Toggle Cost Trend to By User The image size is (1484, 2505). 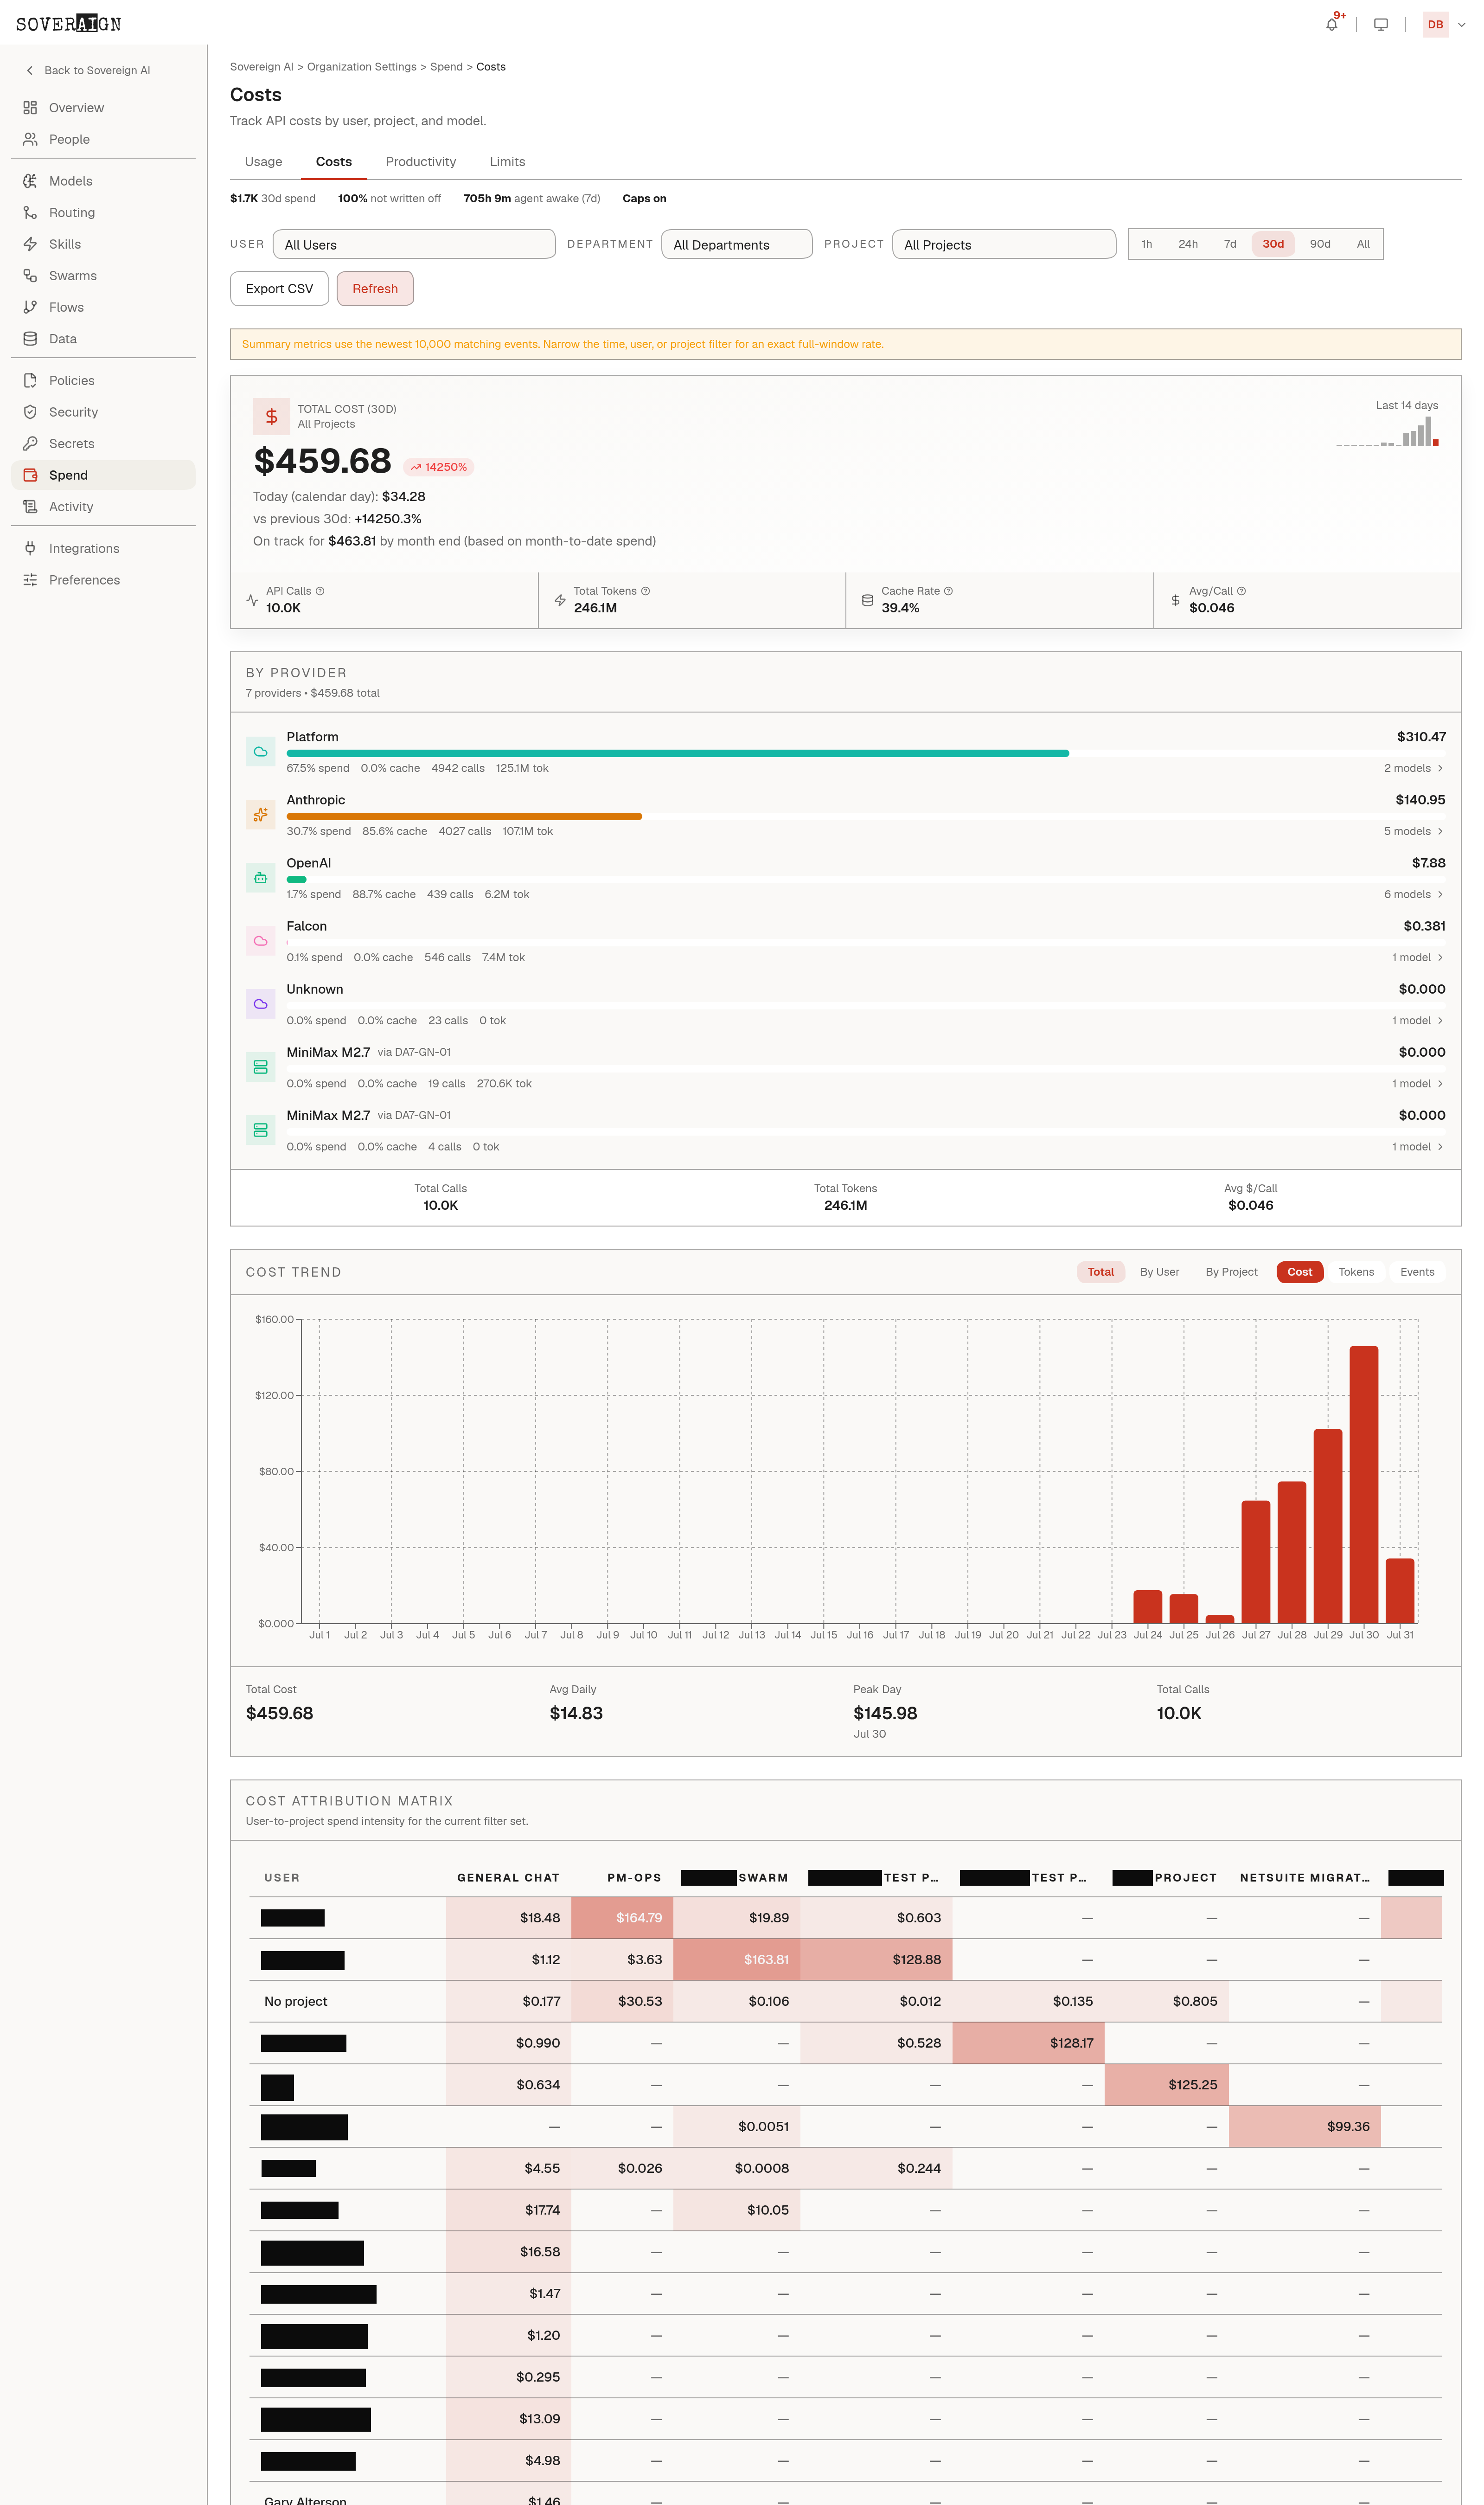click(x=1160, y=1272)
